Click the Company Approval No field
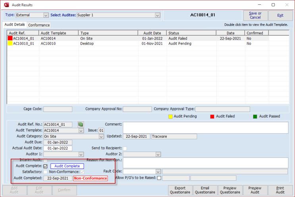The image size is (295, 197). [137, 109]
